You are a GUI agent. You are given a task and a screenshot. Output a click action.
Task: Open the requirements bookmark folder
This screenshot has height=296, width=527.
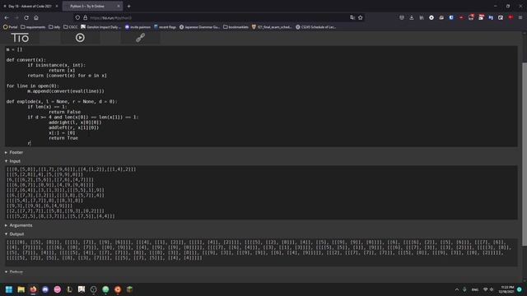tap(33, 27)
